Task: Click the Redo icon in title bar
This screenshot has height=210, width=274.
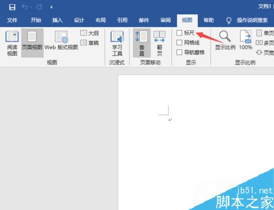Action: (x=39, y=7)
